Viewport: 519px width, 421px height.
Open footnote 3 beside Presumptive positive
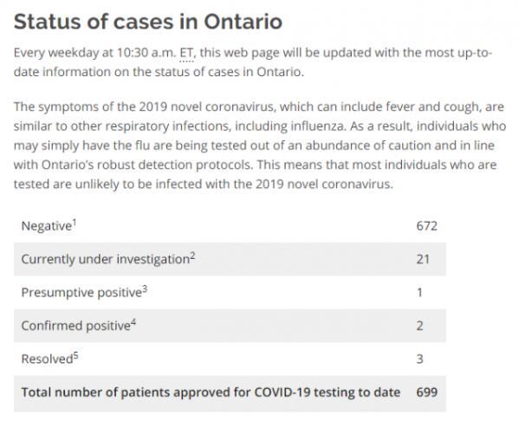pos(145,289)
